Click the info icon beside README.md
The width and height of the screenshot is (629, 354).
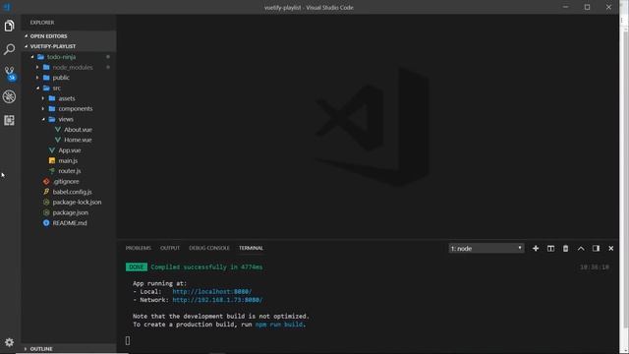pos(46,223)
